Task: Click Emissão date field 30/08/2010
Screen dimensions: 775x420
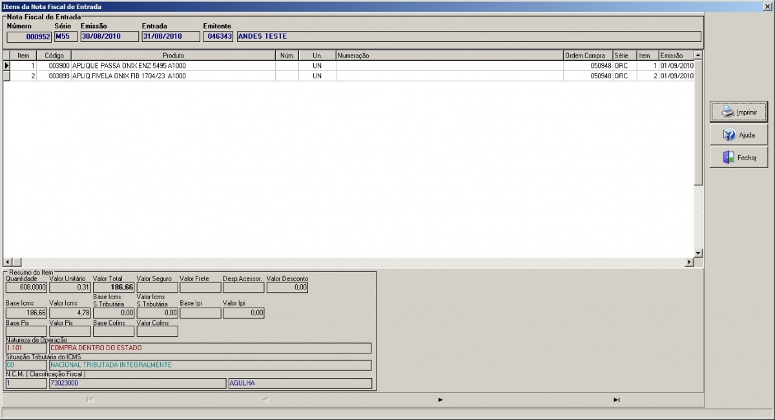Action: (x=109, y=37)
